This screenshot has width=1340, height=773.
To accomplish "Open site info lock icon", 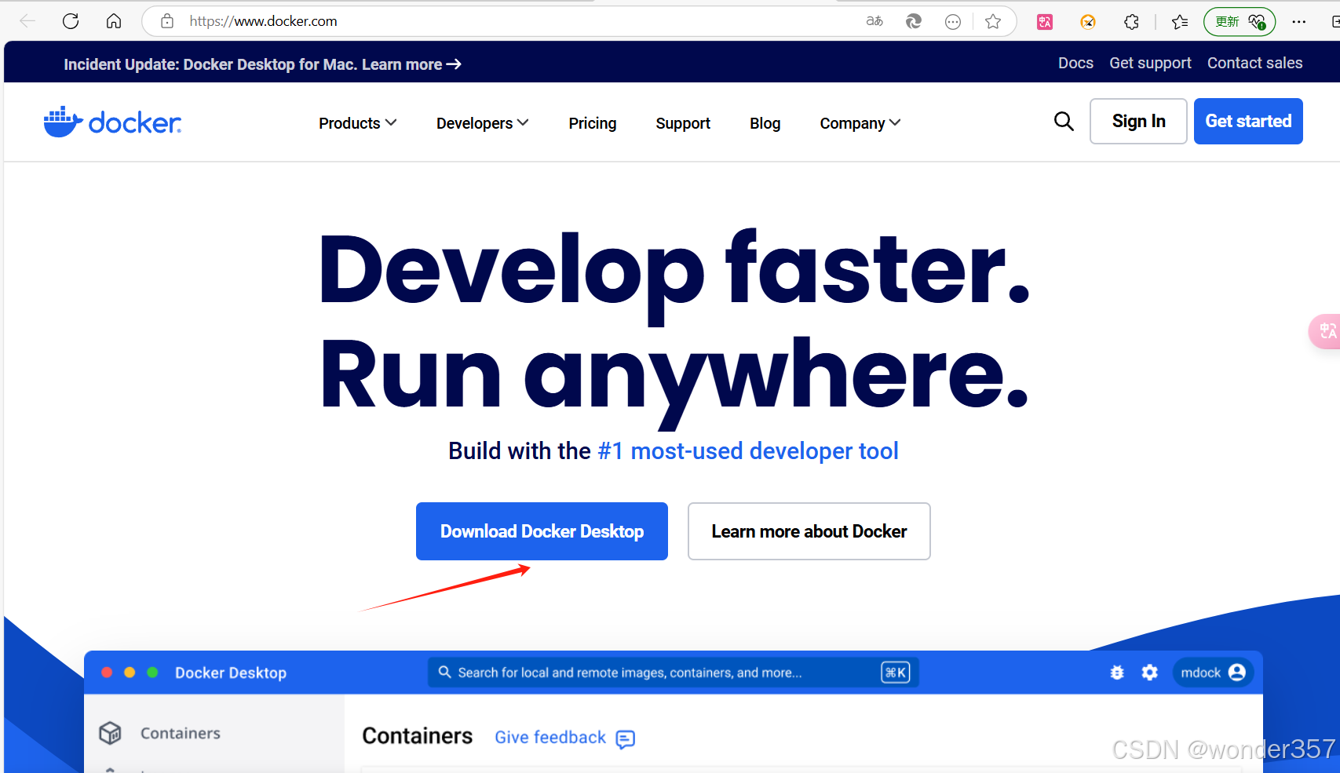I will point(167,21).
